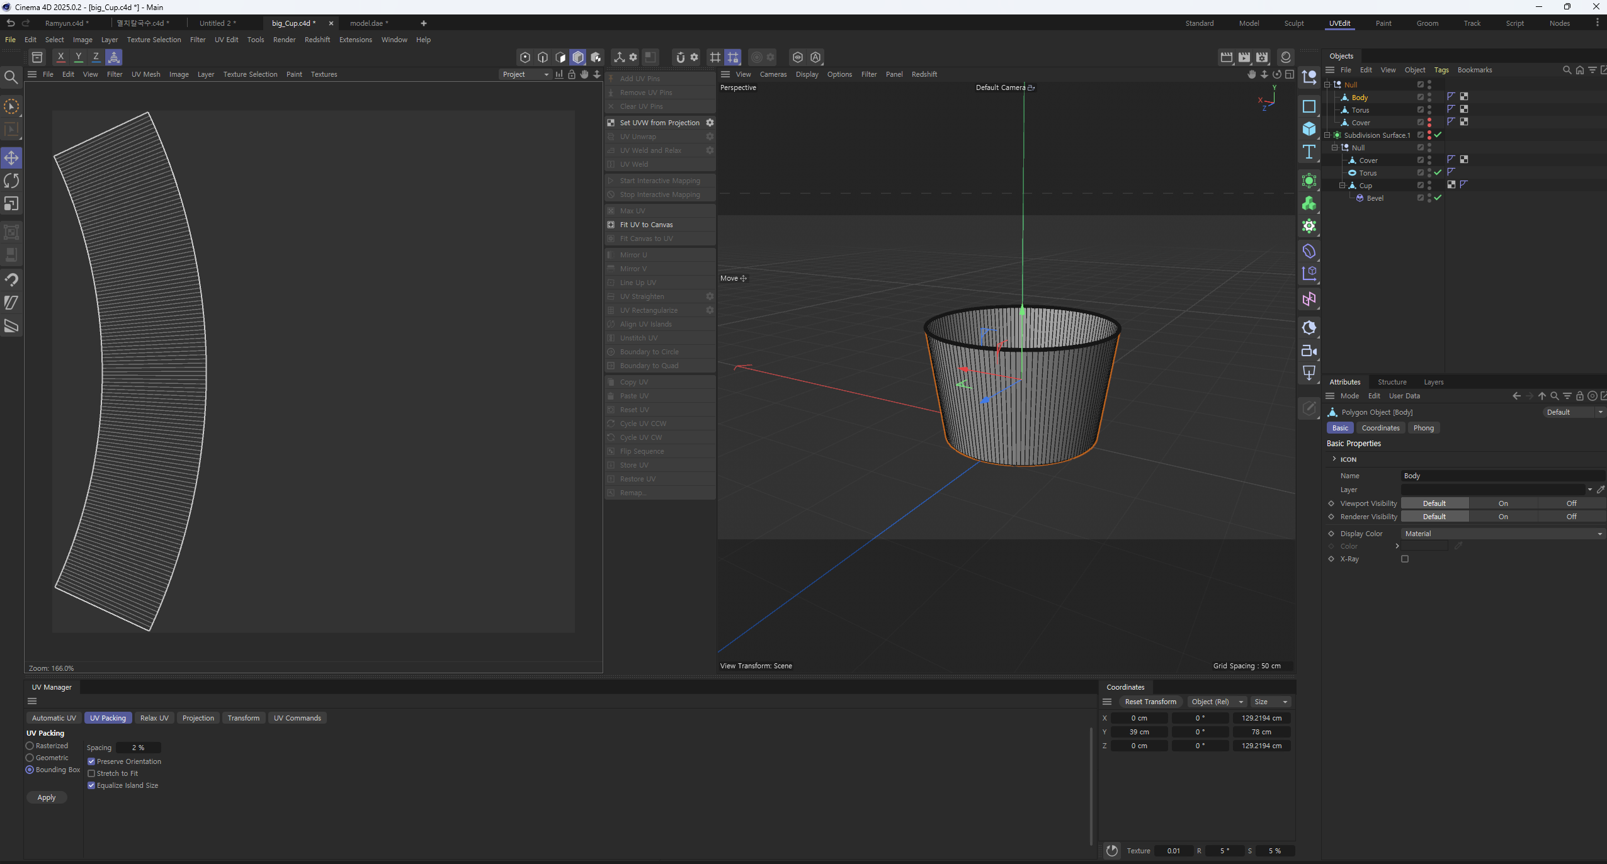Click the Apply button in UV Packing

[x=47, y=797]
